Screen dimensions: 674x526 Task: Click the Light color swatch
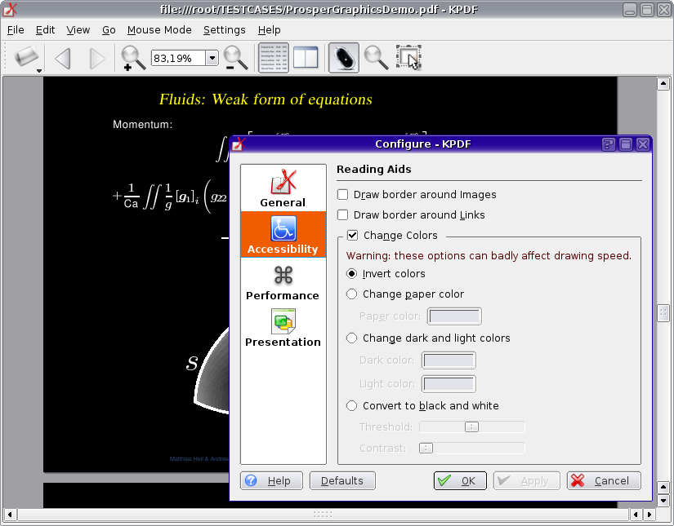pyautogui.click(x=449, y=384)
